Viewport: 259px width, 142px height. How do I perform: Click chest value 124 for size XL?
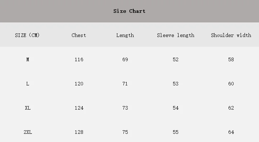pyautogui.click(x=79, y=108)
